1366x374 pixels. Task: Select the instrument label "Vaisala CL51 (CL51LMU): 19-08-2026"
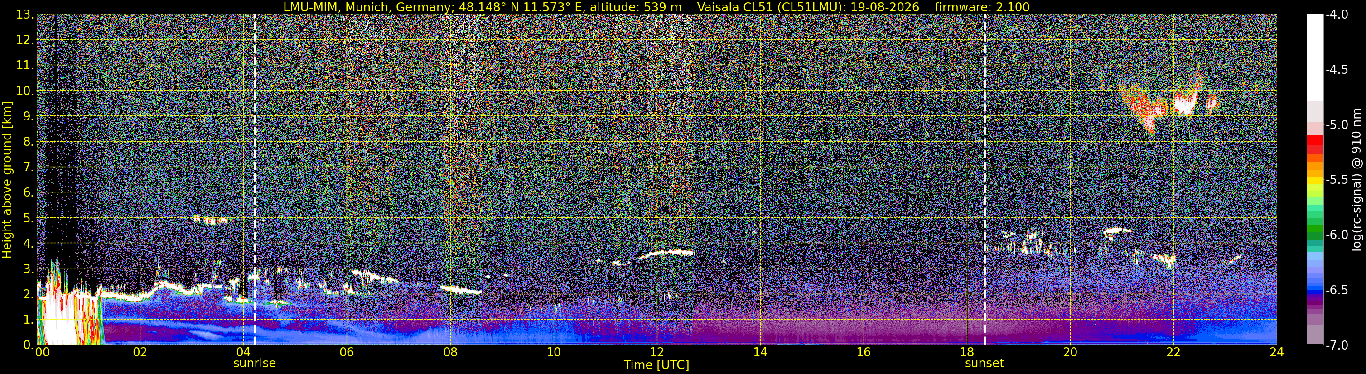pos(808,7)
